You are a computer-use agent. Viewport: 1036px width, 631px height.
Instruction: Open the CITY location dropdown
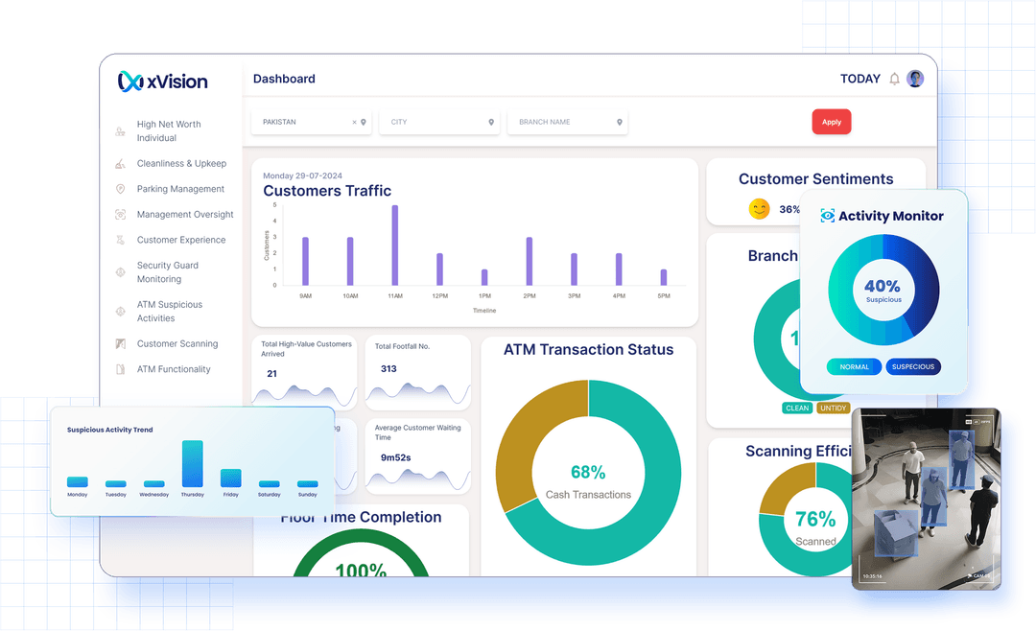pos(439,122)
